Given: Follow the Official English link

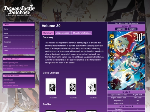Looking at the screenshot, I should pos(8,79).
